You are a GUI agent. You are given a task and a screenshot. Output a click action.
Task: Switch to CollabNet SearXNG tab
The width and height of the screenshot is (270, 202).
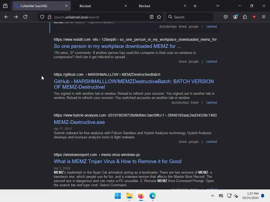(41, 6)
